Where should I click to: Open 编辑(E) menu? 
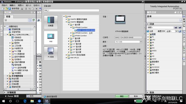(x=12, y=5)
